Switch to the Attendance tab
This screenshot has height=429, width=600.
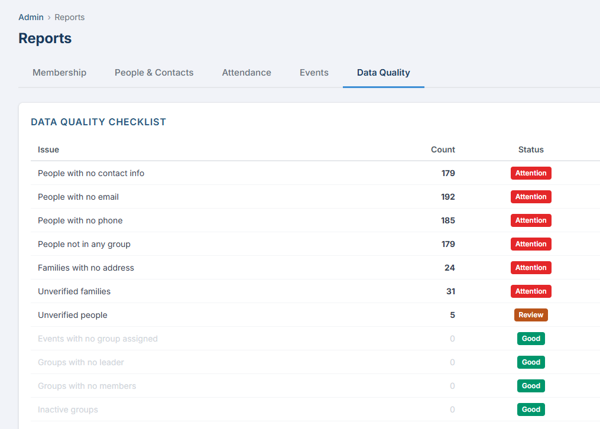pos(247,72)
